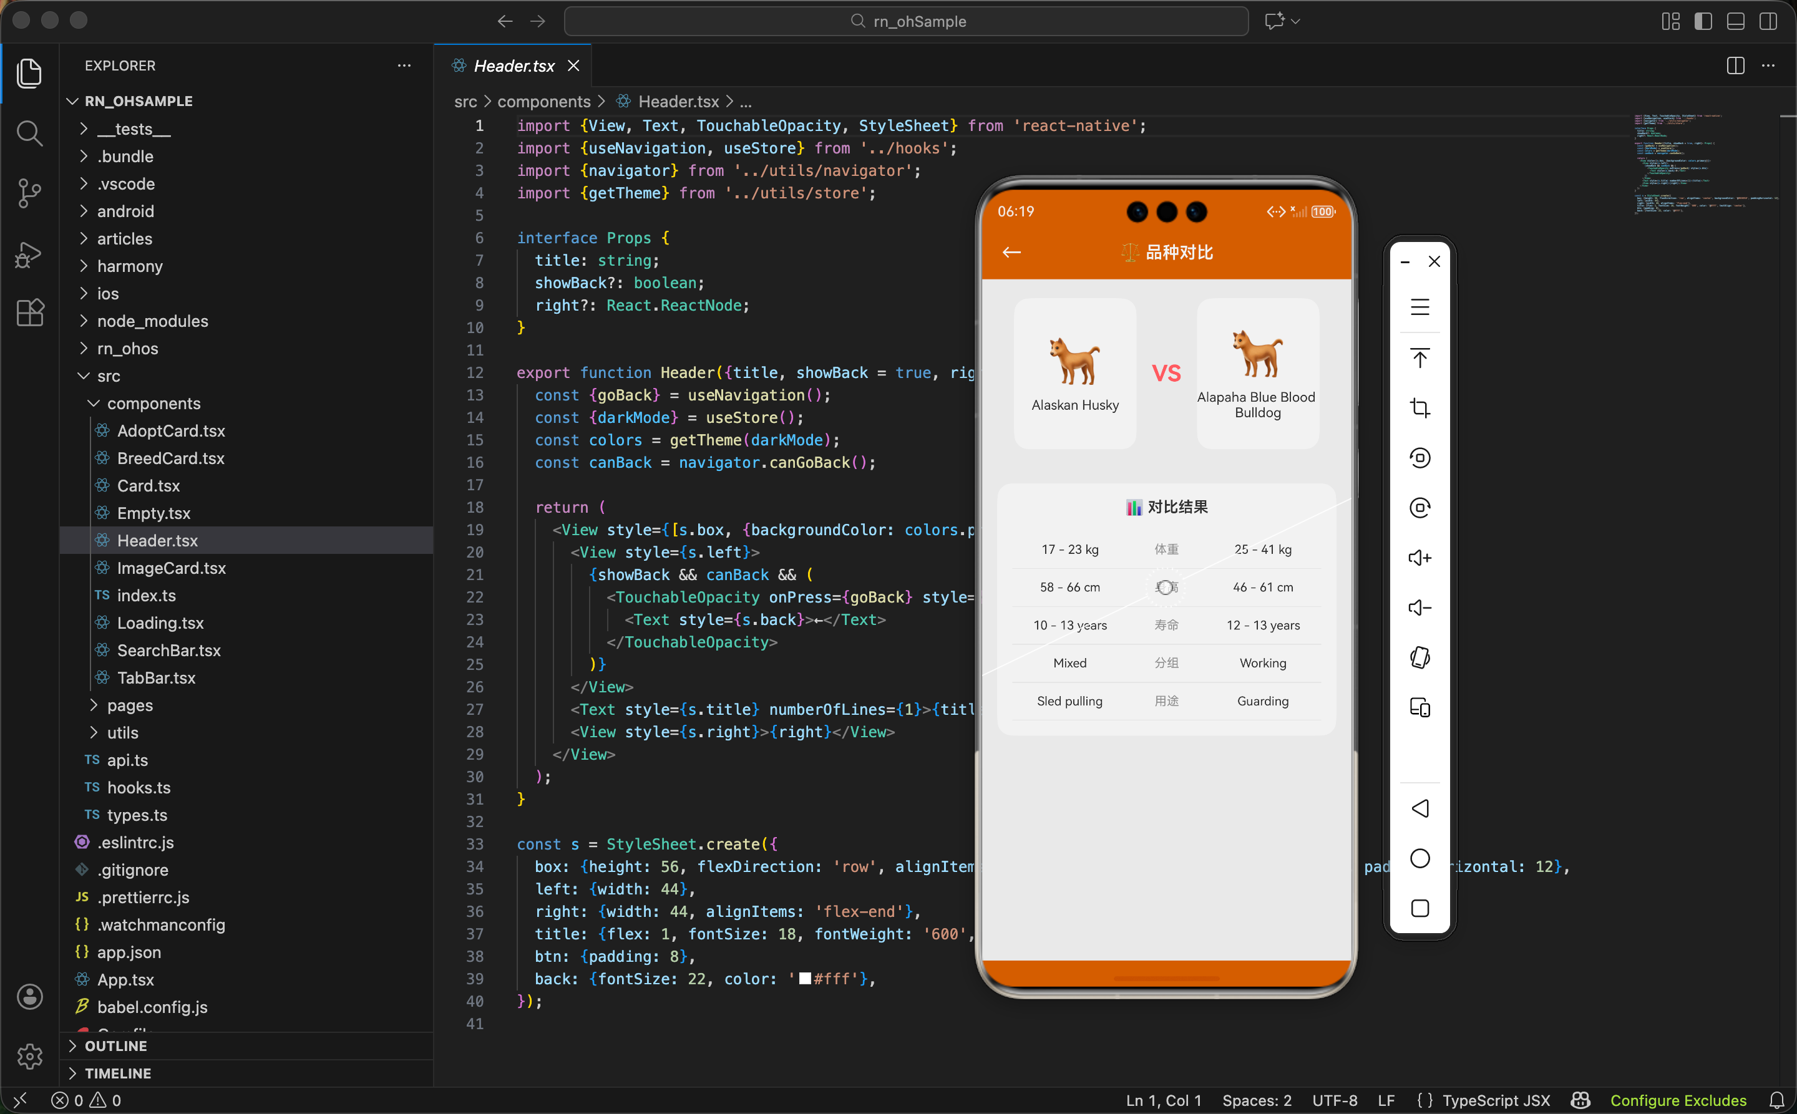Click the rn_ohSample command center search box

[906, 21]
